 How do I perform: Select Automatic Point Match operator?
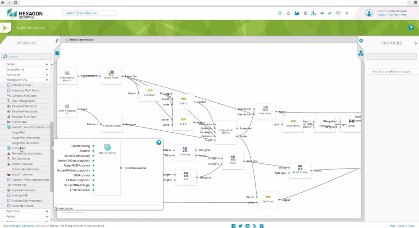(x=25, y=90)
